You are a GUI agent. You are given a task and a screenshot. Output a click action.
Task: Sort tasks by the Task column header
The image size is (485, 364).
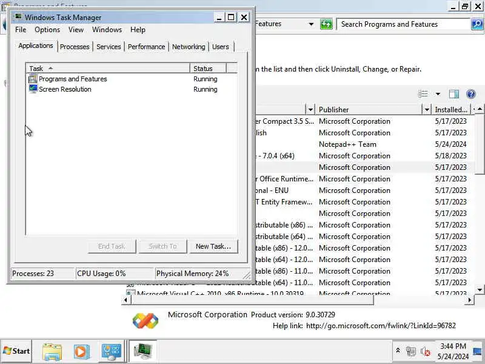tap(108, 68)
